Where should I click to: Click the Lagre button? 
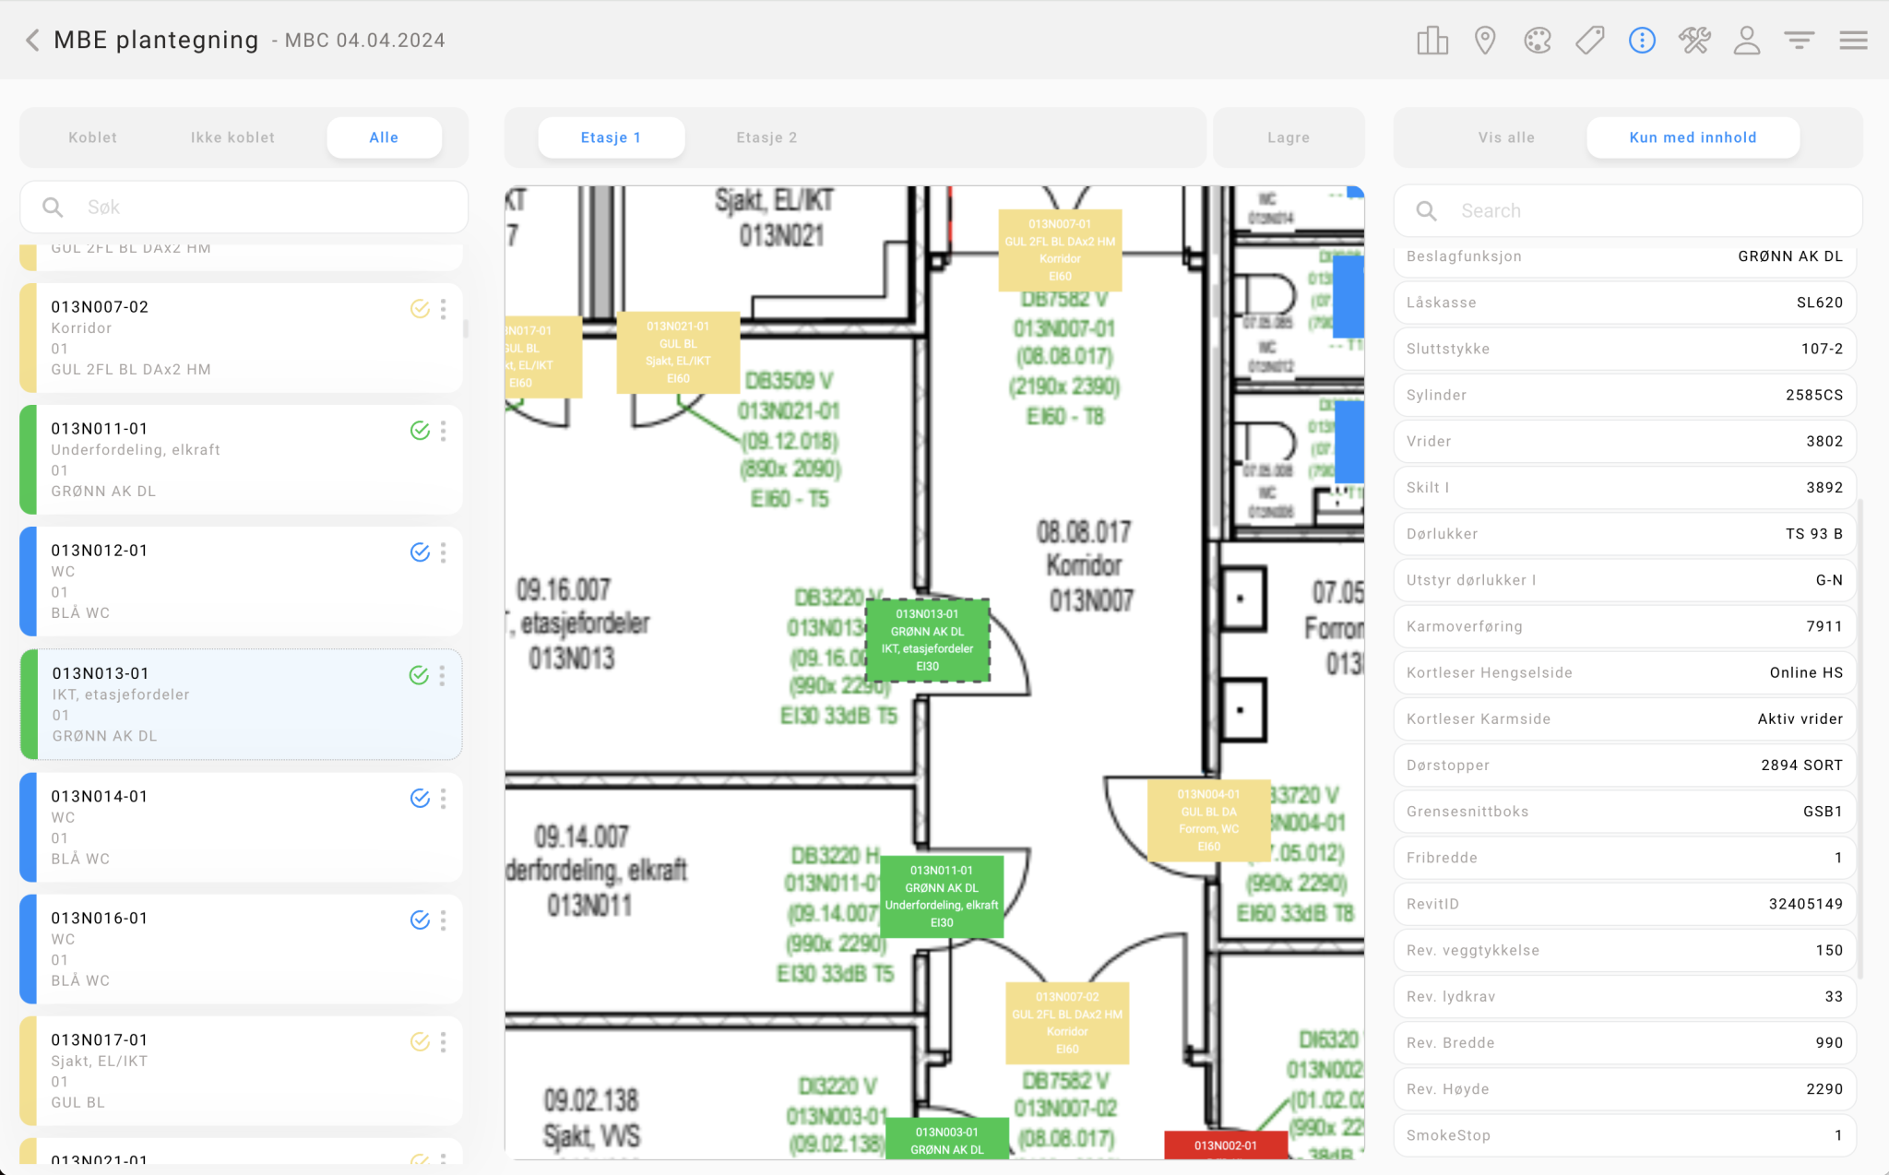1289,137
